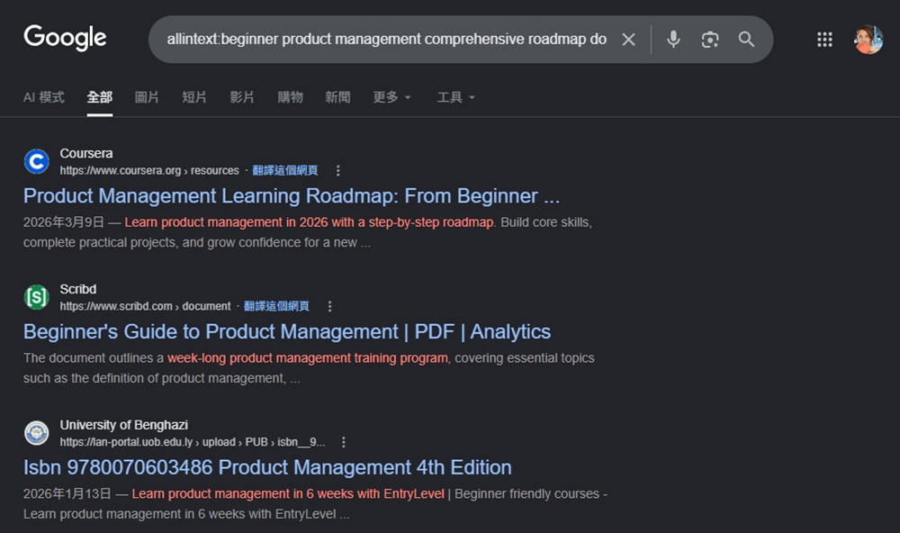Clear the search query with X
The width and height of the screenshot is (900, 533).
pos(628,40)
